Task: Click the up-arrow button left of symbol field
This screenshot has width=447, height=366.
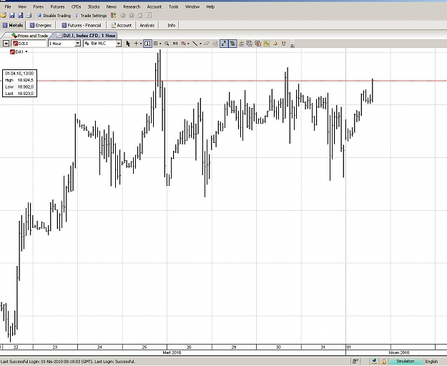Action: (6, 44)
